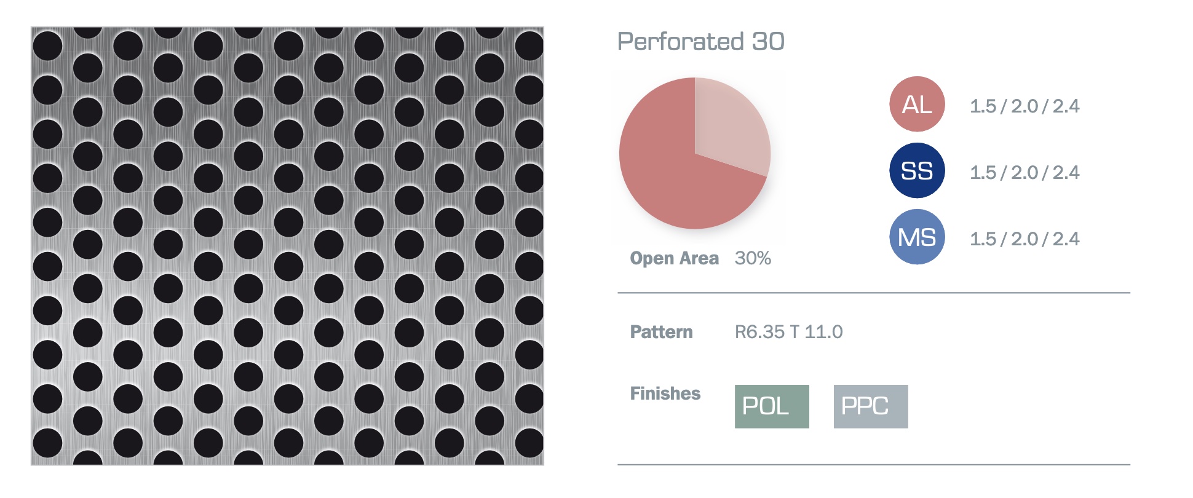The image size is (1193, 498).
Task: Choose the MS mild steel circle
Action: pos(917,237)
